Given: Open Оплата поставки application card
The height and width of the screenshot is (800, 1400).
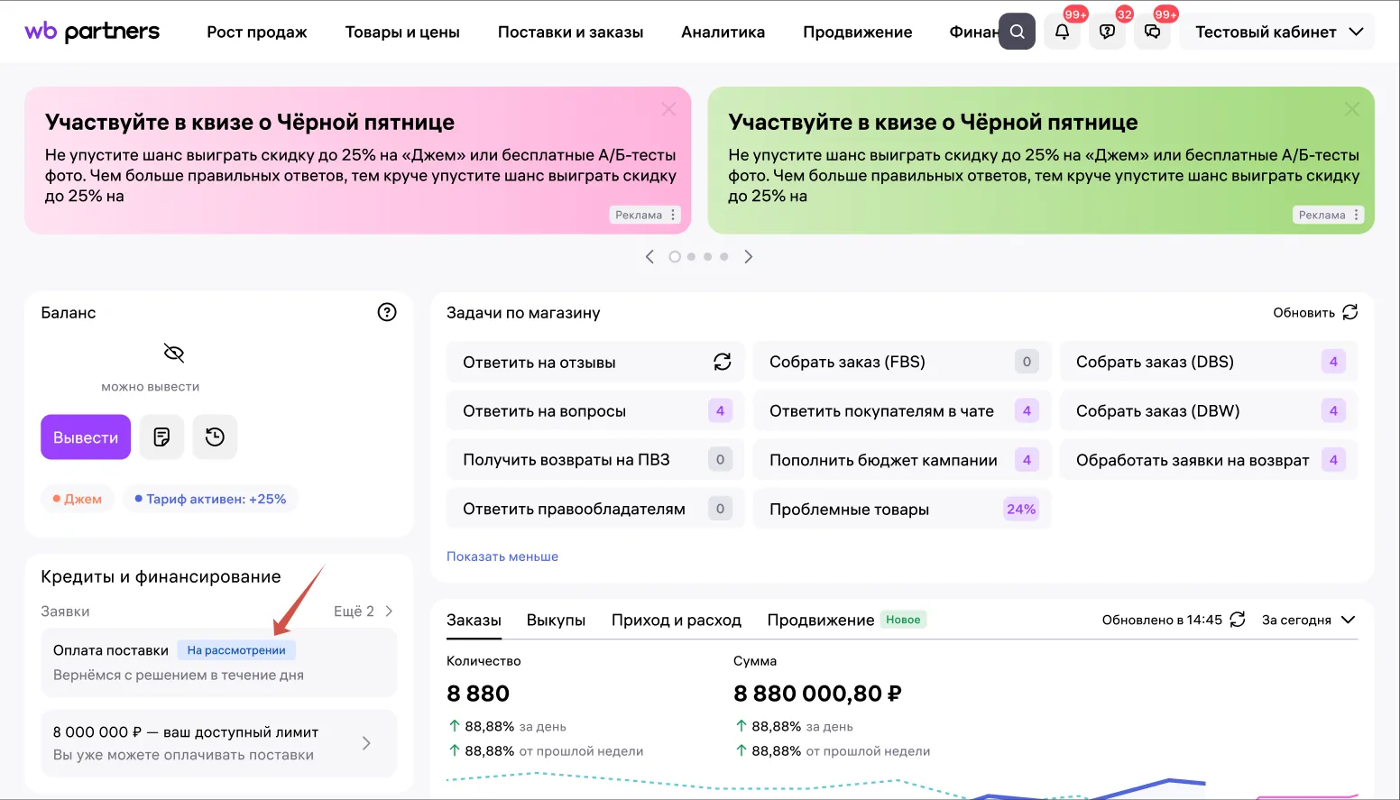Looking at the screenshot, I should tap(218, 662).
